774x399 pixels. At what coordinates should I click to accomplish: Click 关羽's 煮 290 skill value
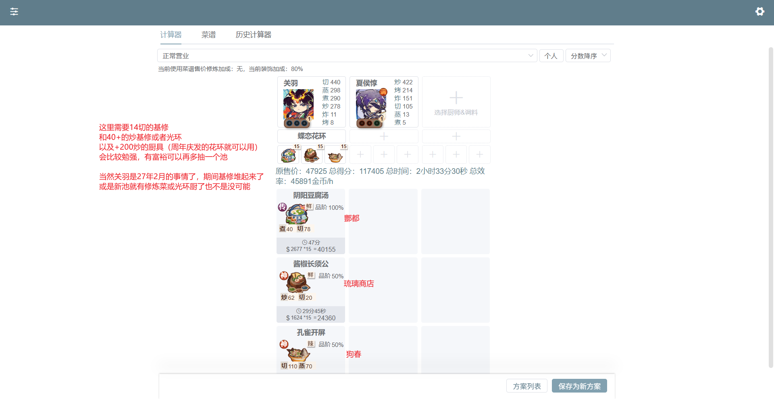point(331,98)
